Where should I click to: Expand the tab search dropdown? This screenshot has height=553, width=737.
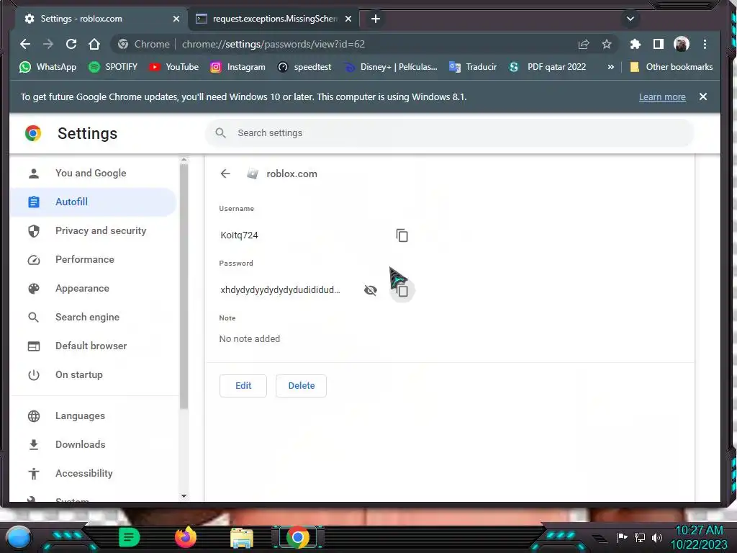630,19
